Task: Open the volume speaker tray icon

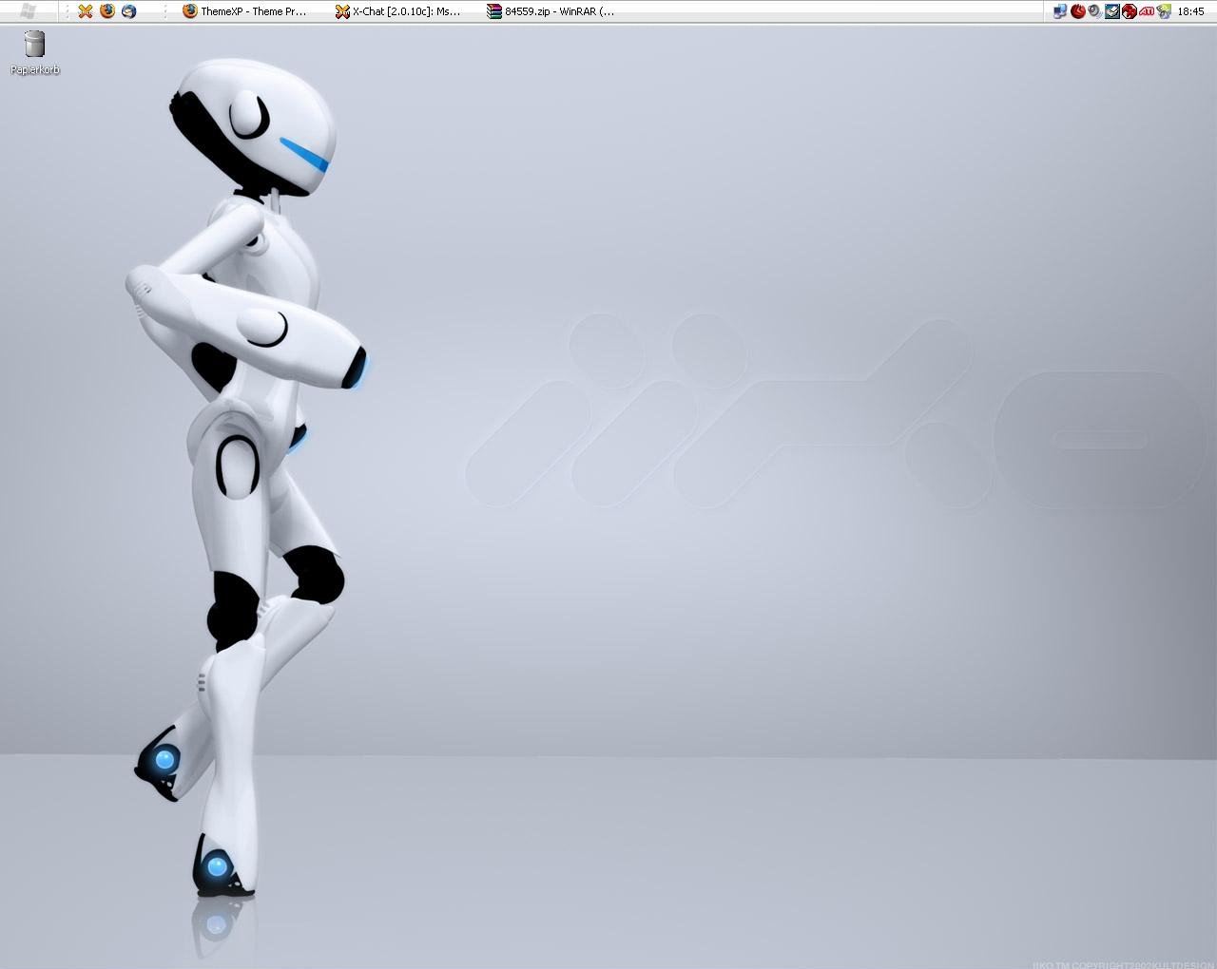Action: point(1095,11)
